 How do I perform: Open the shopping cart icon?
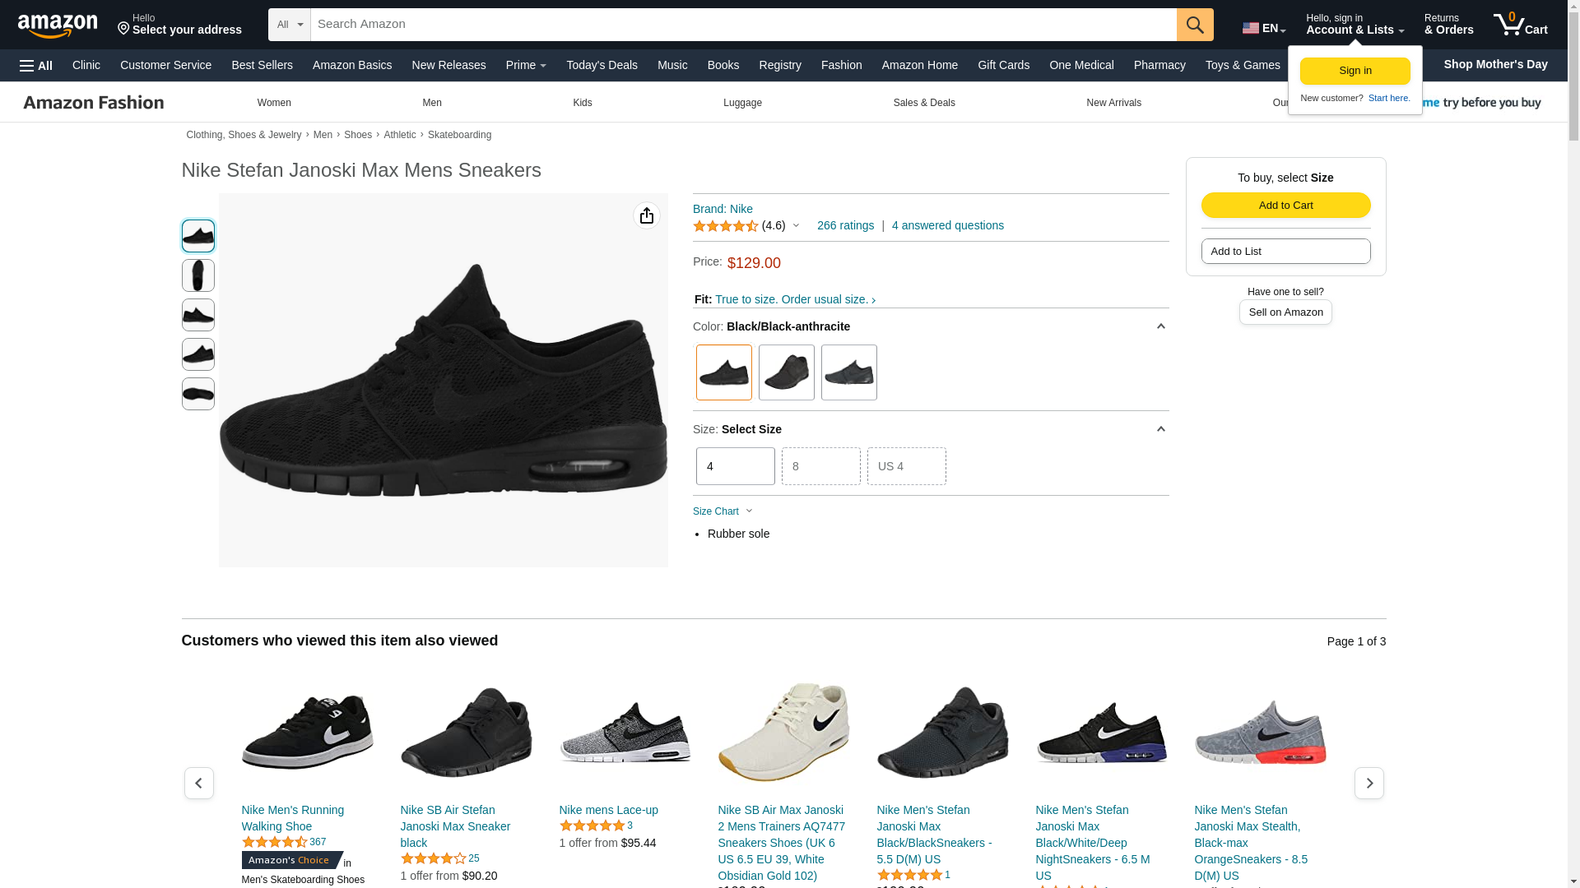pos(1519,25)
